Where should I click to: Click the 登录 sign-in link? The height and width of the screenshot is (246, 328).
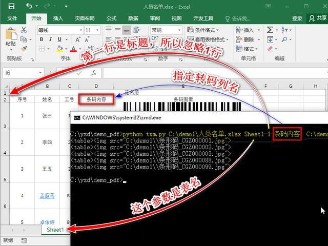coord(297,18)
